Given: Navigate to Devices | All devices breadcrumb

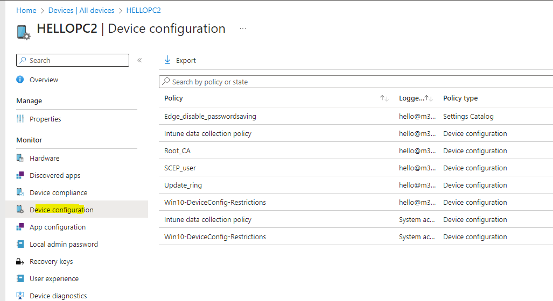Looking at the screenshot, I should point(81,10).
